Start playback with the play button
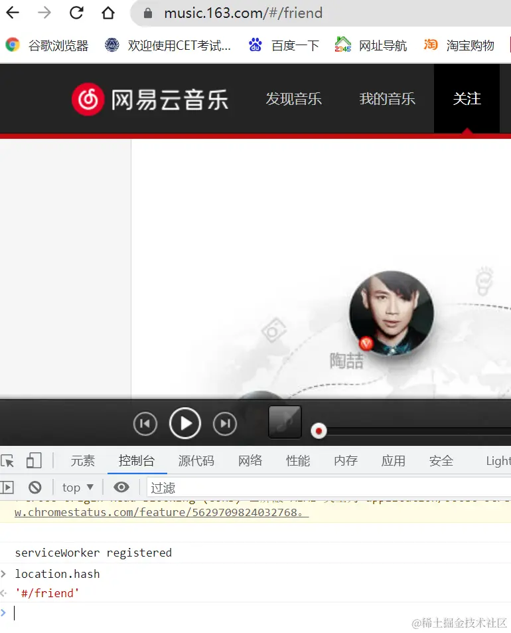 point(185,424)
